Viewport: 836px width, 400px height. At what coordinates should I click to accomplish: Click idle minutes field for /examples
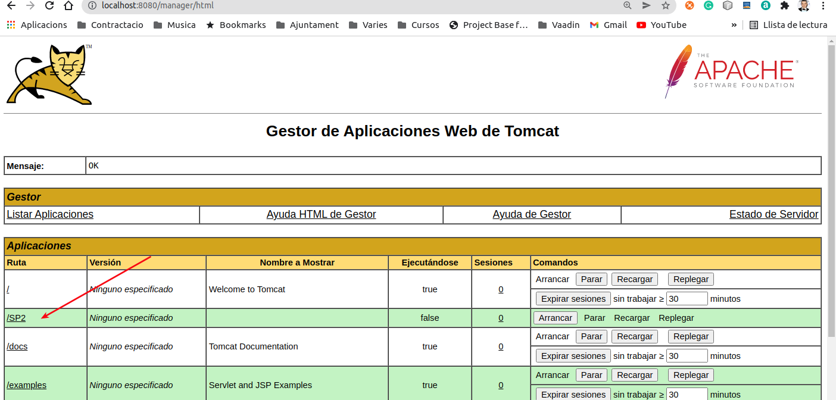point(687,394)
